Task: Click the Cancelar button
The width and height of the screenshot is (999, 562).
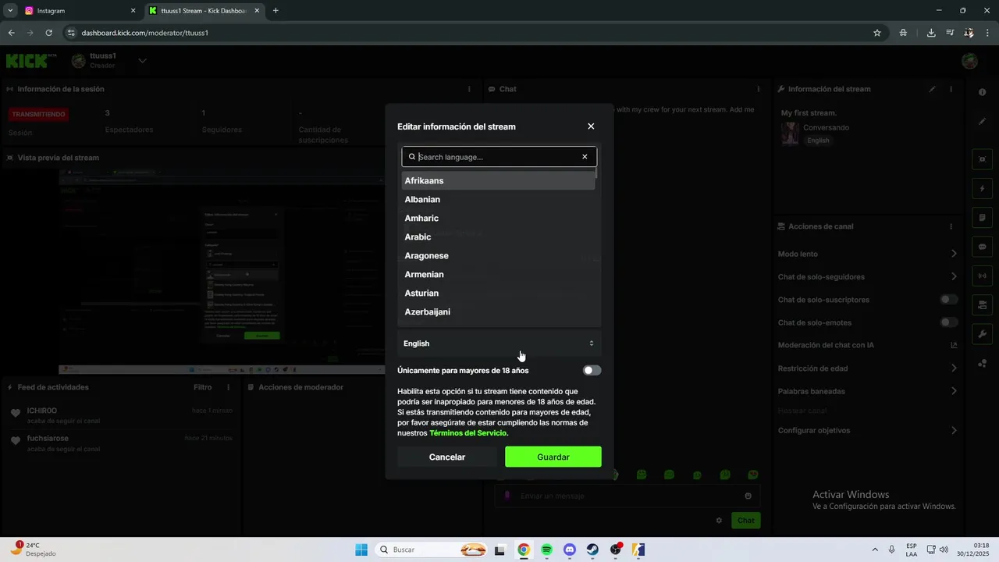Action: (x=447, y=457)
